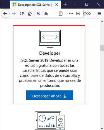The image size is (104, 130).
Task: Open the tracking protection shield
Action: click(x=39, y=14)
